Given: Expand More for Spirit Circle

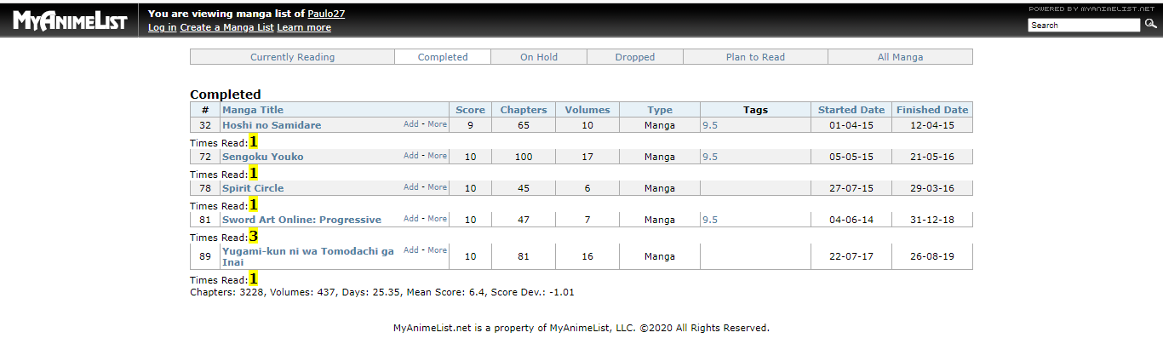Looking at the screenshot, I should (437, 187).
